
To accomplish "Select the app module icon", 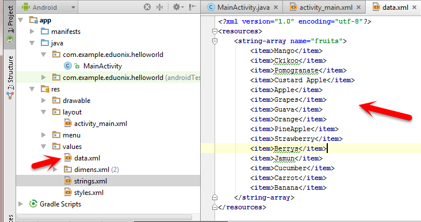I will [x=33, y=20].
